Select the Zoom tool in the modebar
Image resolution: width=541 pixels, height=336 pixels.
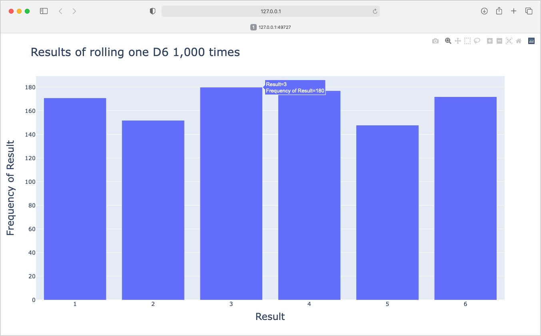[448, 40]
